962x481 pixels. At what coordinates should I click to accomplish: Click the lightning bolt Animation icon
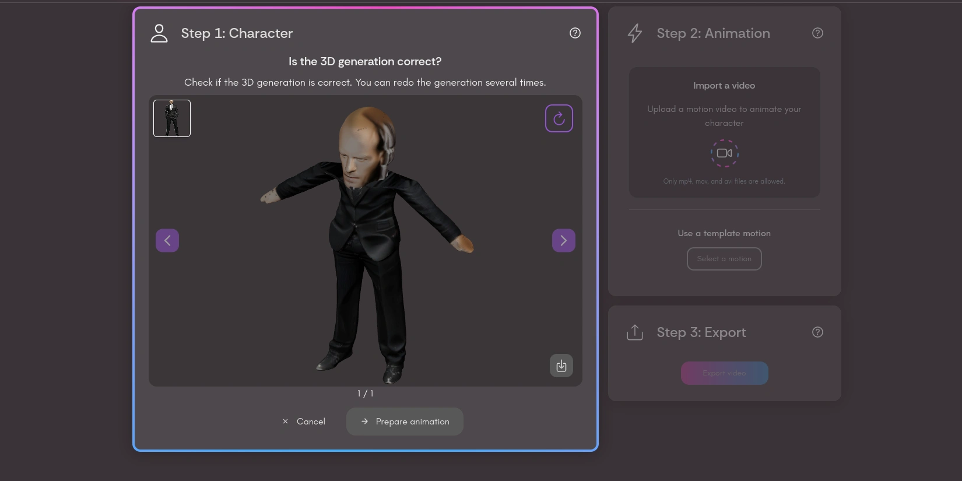635,33
